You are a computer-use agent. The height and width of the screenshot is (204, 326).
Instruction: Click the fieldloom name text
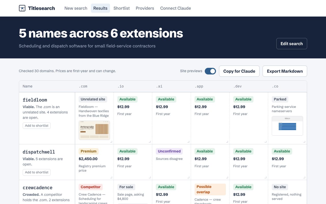(x=35, y=100)
